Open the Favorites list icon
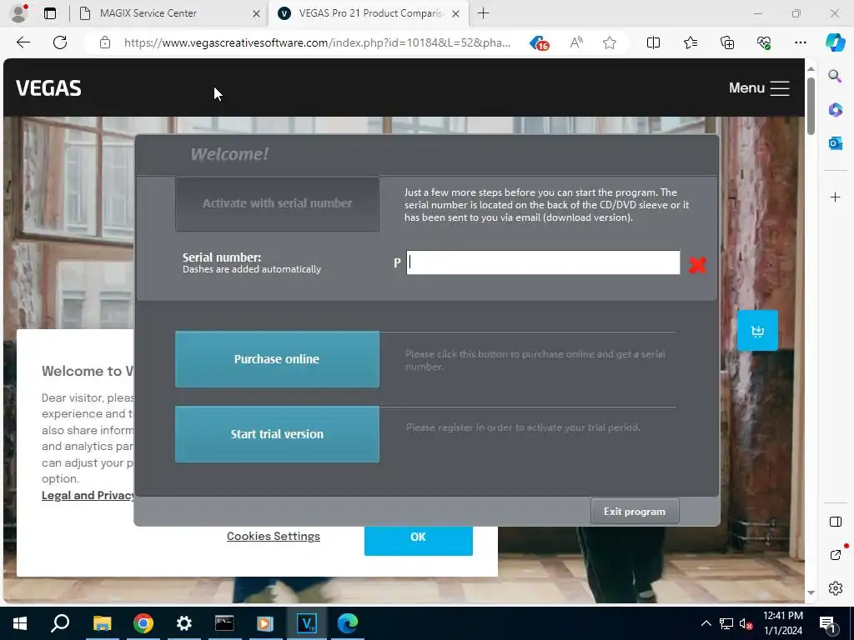Image resolution: width=854 pixels, height=640 pixels. tap(690, 42)
